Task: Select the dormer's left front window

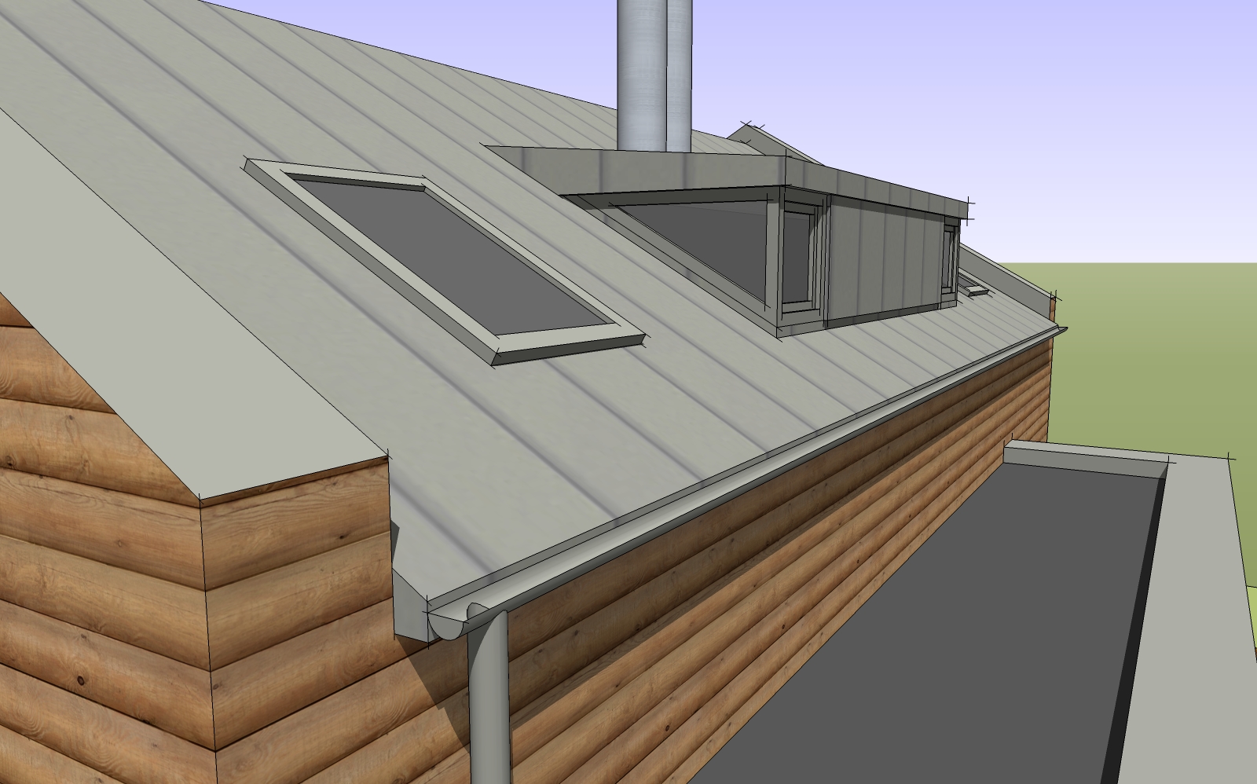Action: (798, 255)
